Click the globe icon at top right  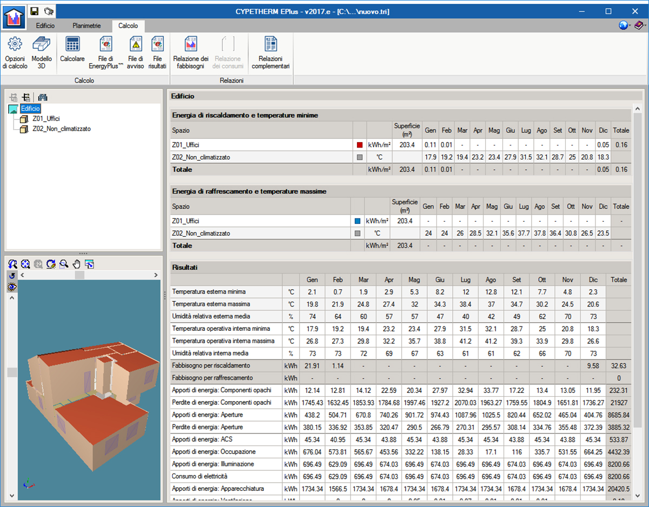(623, 25)
